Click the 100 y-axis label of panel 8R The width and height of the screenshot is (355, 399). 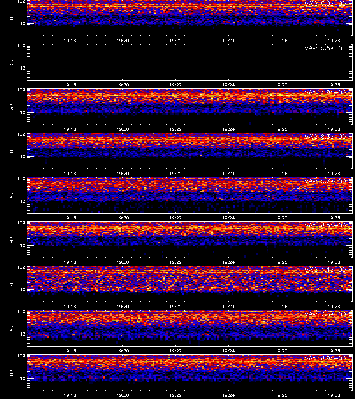pos(21,312)
